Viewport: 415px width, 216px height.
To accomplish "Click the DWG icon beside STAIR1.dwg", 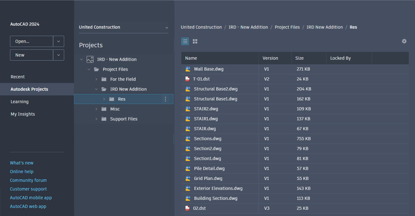I will pyautogui.click(x=188, y=119).
